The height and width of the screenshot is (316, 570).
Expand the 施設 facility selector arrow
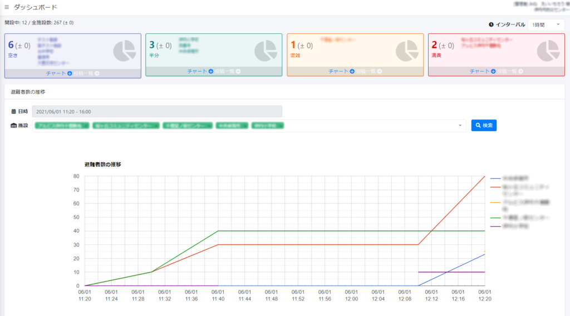(460, 126)
